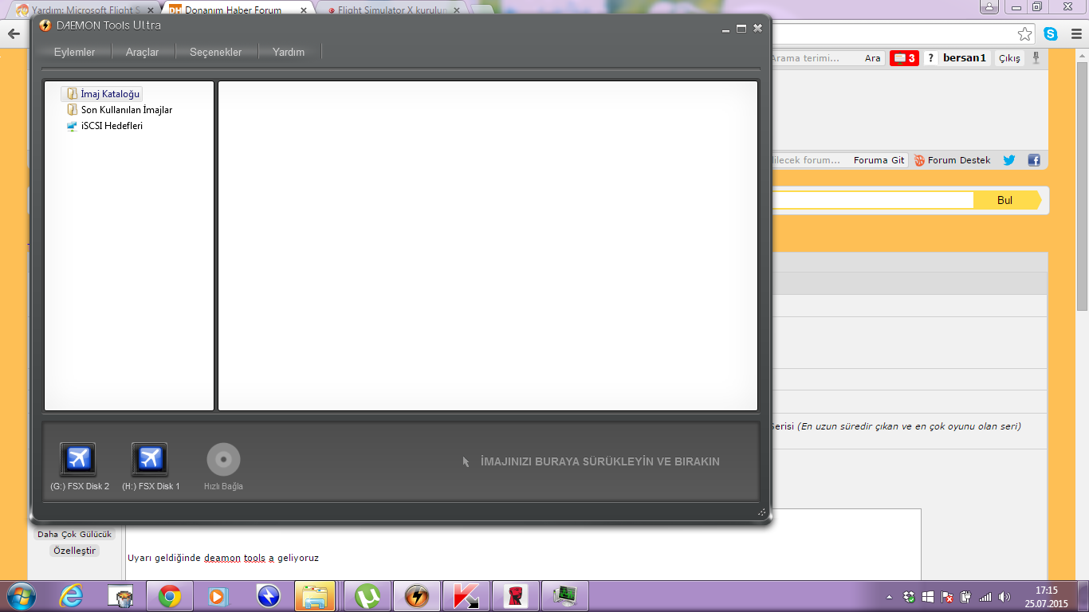The height and width of the screenshot is (612, 1089).
Task: Click the Son Kullanılan İmajlar folder icon
Action: point(73,110)
